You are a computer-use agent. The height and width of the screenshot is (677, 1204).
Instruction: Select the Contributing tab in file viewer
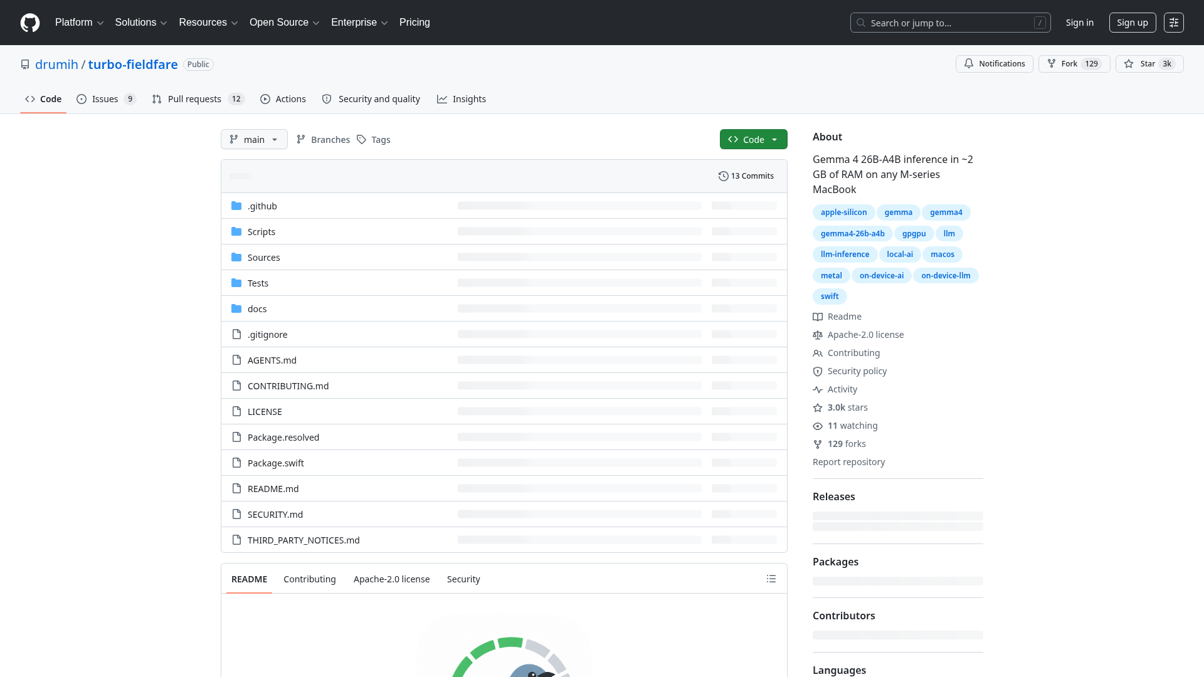[x=310, y=579]
